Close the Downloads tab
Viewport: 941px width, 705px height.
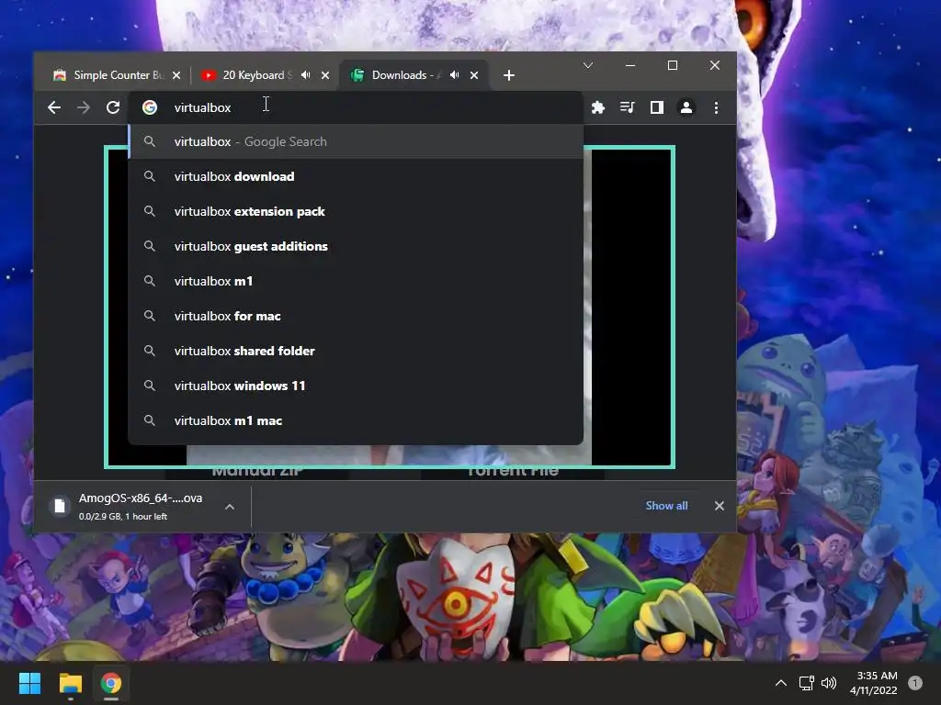coord(474,75)
